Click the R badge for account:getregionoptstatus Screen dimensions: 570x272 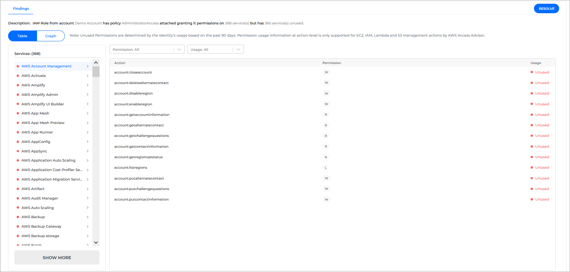[x=326, y=157]
